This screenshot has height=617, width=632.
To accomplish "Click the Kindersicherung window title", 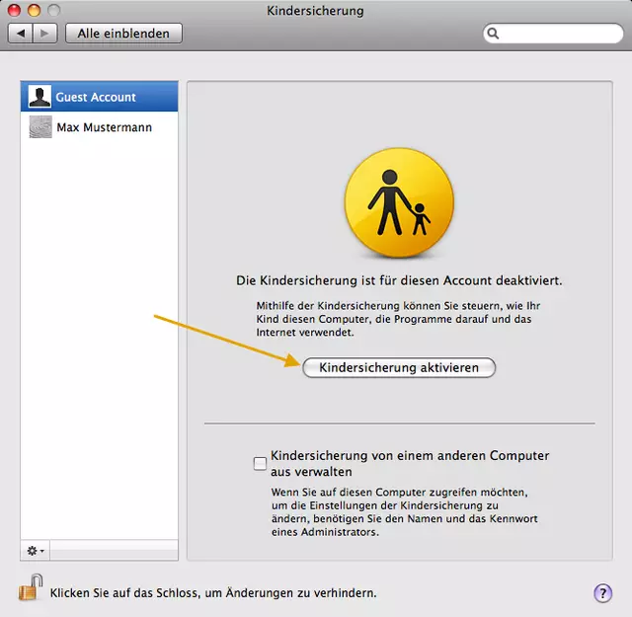I will pyautogui.click(x=315, y=11).
